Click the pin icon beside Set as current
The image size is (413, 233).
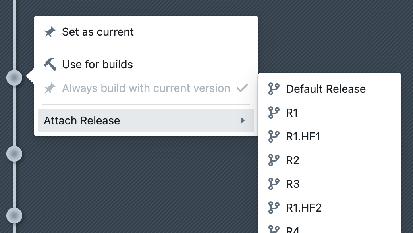click(50, 32)
